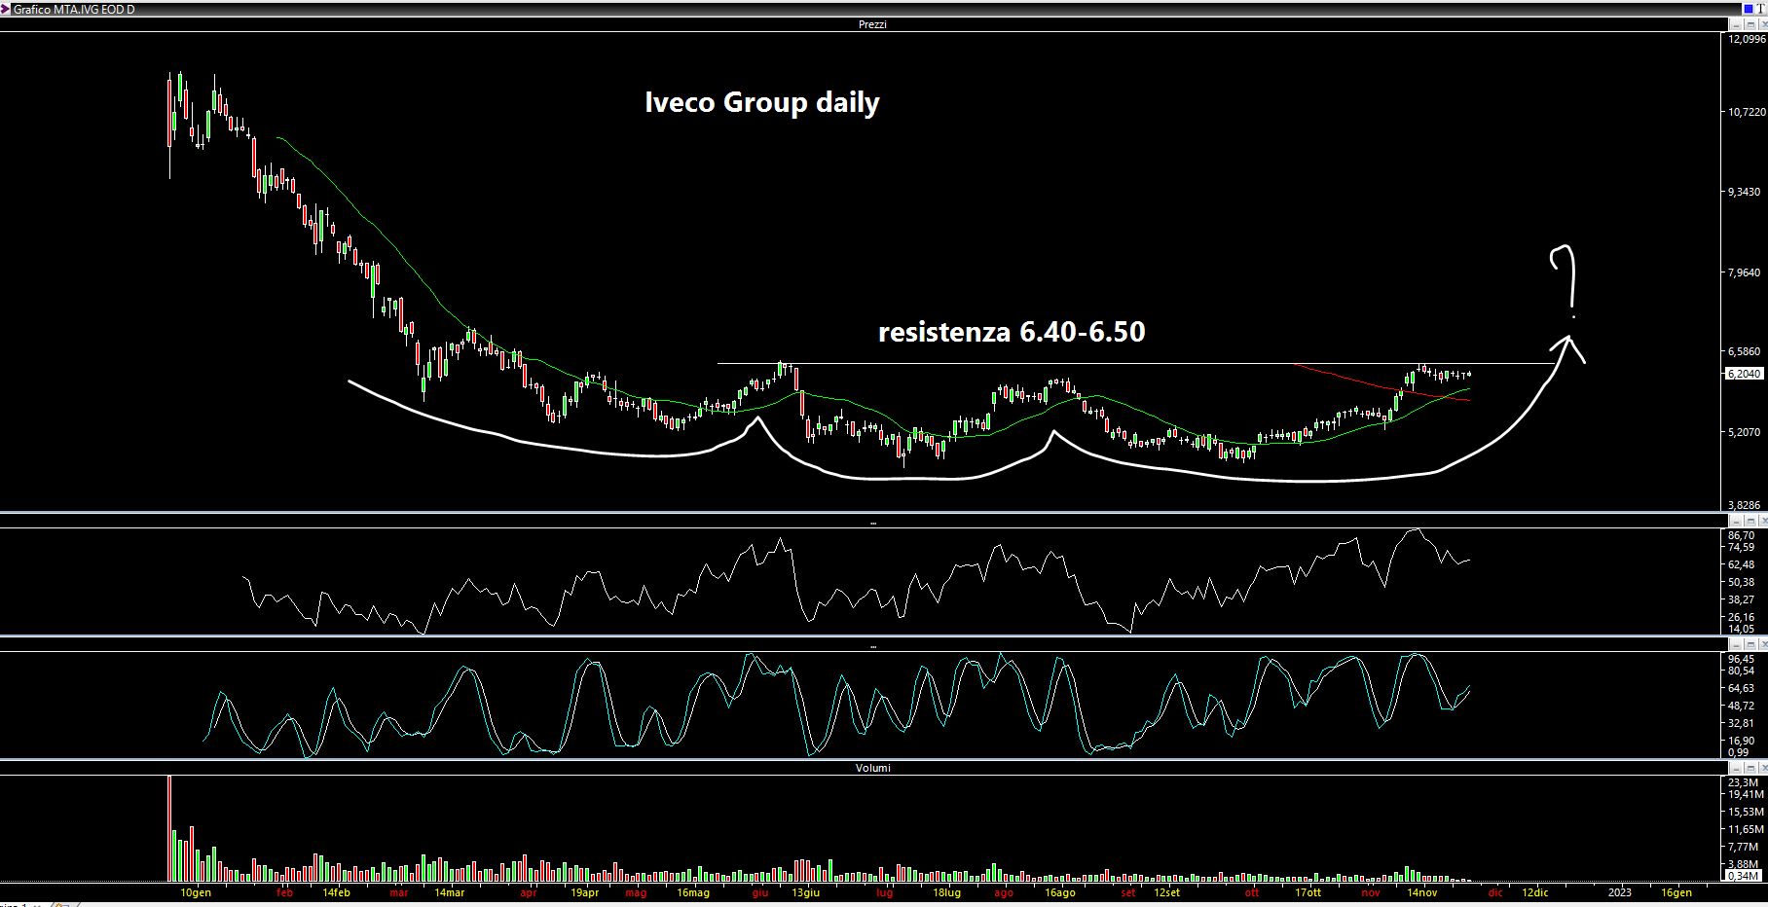
Task: Click the 50,38 RSI axis value
Action: 1741,582
